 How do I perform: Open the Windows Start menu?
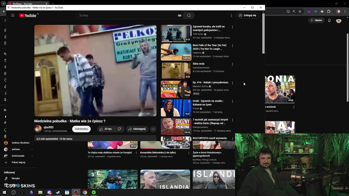pyautogui.click(x=4, y=192)
